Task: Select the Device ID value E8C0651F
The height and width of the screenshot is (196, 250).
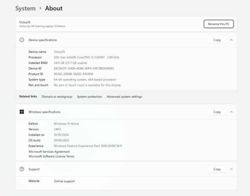Action: point(84,68)
